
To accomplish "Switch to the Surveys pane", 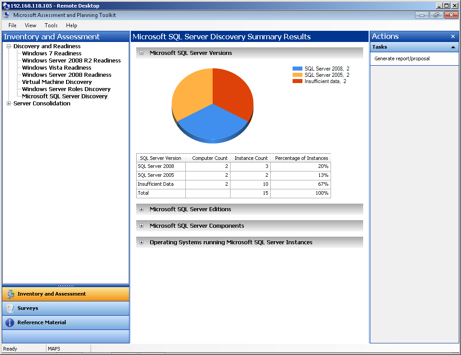I will point(66,308).
